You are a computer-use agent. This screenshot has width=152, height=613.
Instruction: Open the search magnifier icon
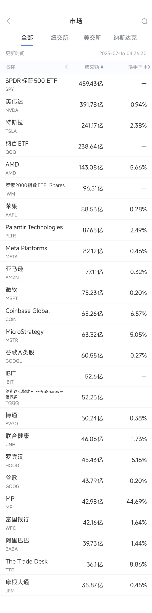(144, 21)
